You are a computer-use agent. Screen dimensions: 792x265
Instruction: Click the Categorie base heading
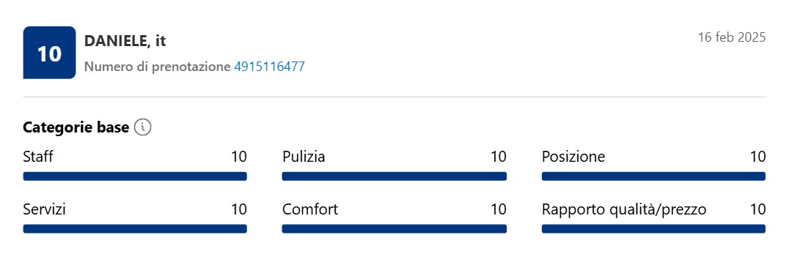(x=76, y=128)
